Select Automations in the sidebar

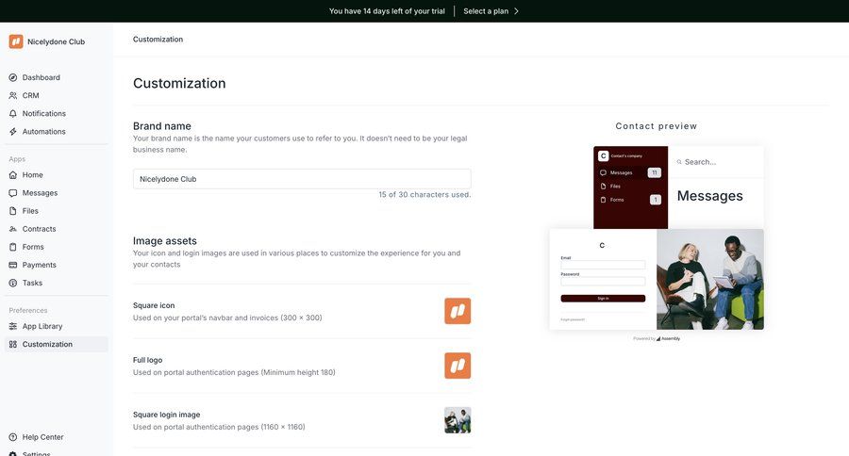57,132
